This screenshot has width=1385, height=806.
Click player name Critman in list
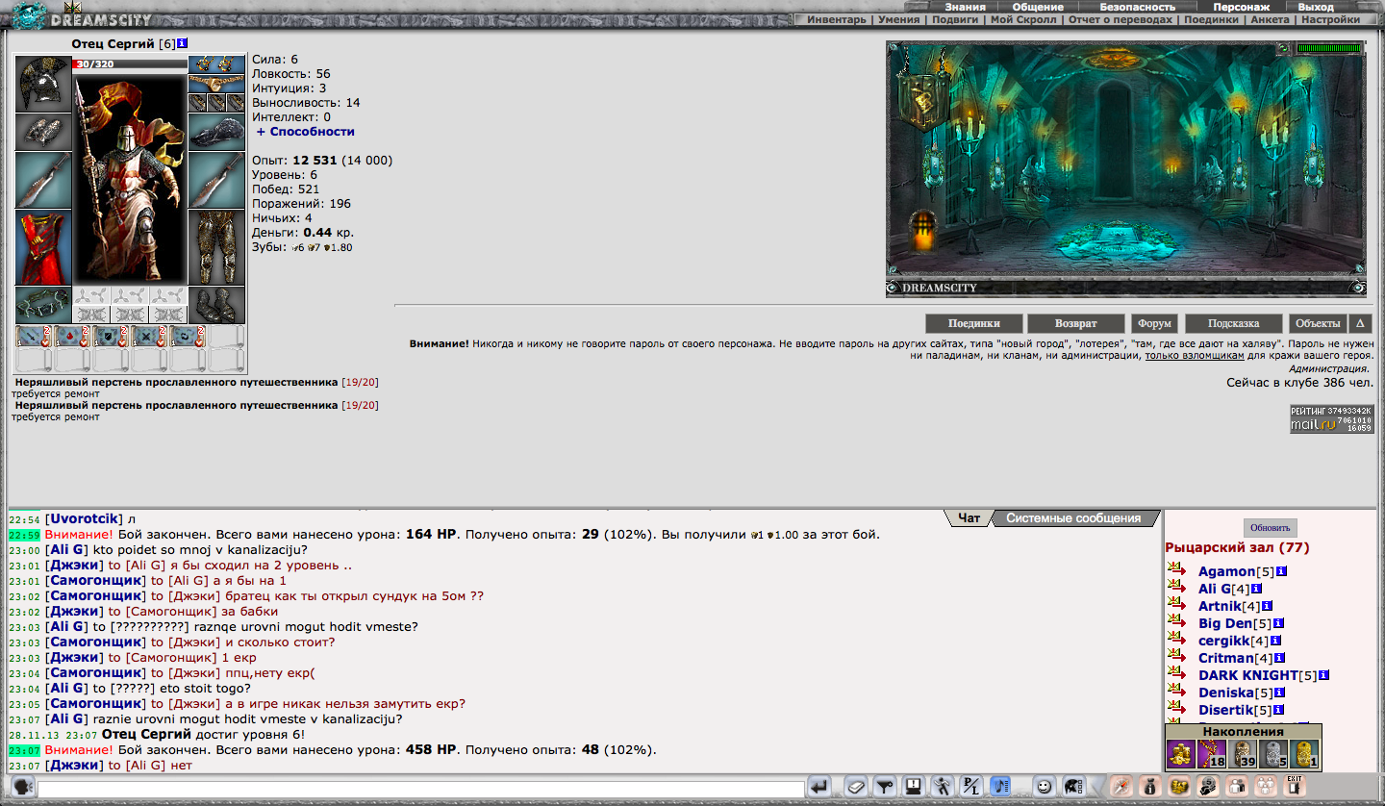tap(1226, 658)
